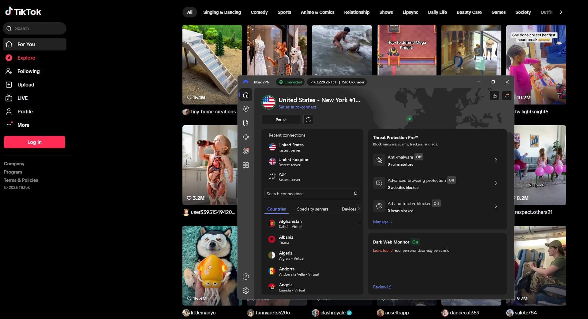Image resolution: width=588 pixels, height=319 pixels.
Task: Select Beauty Care category on TikTok
Action: click(469, 12)
